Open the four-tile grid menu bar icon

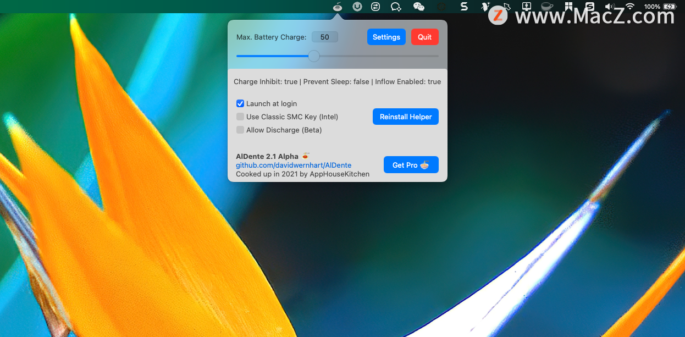click(569, 7)
